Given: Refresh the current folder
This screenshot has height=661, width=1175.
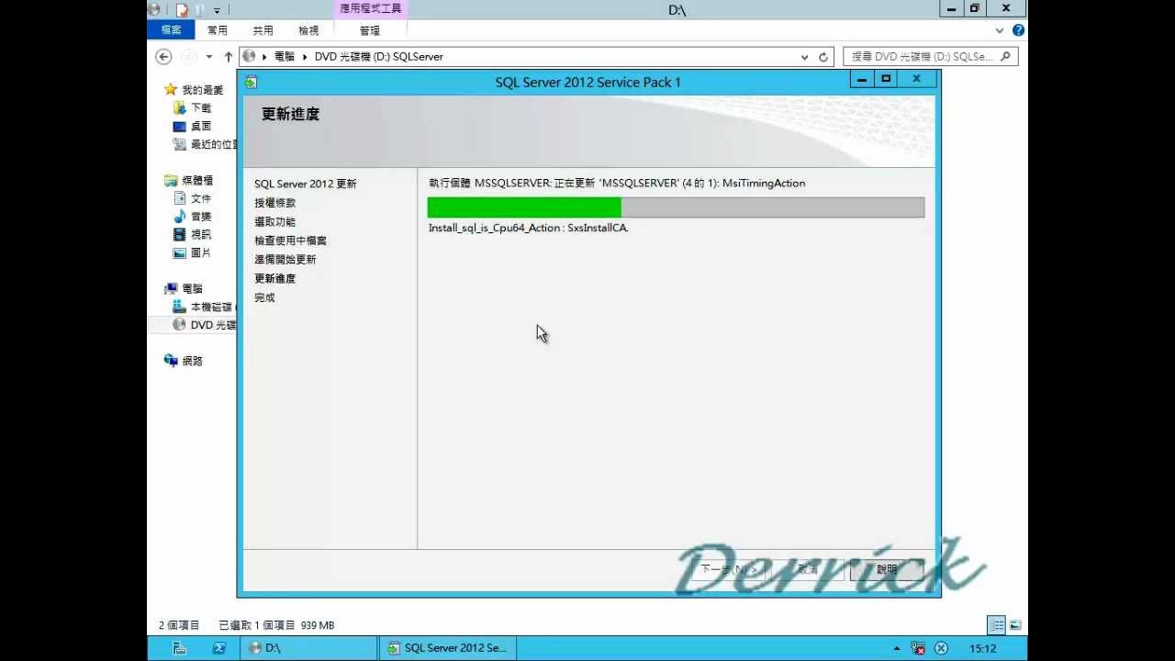Looking at the screenshot, I should [x=823, y=57].
